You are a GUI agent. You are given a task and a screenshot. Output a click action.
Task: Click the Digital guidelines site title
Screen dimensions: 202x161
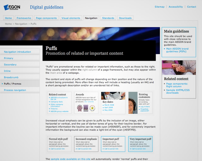pos(47,7)
